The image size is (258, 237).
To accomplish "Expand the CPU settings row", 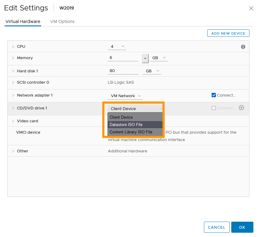I will (x=13, y=47).
